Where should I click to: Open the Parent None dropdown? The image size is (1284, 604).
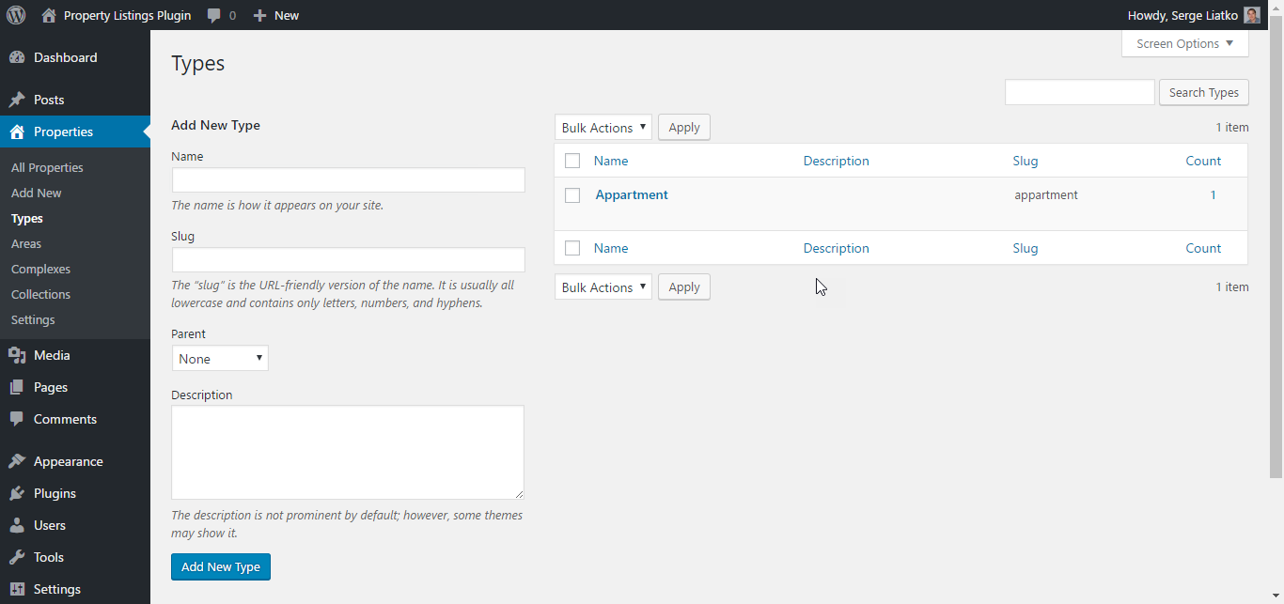coord(220,358)
